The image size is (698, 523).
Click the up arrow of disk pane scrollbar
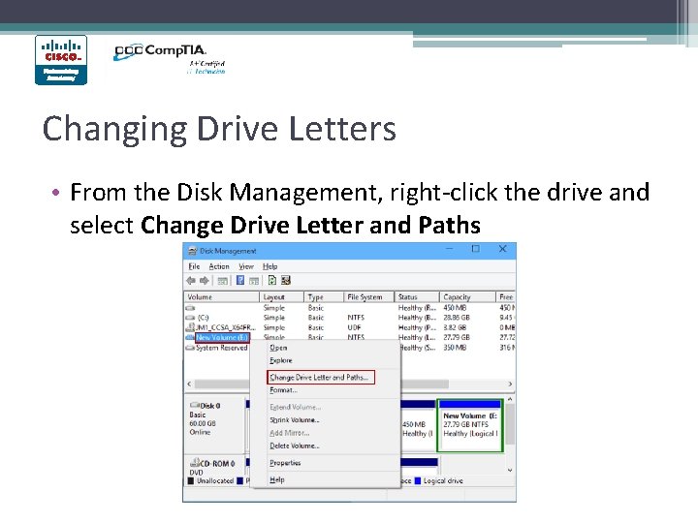coord(510,399)
